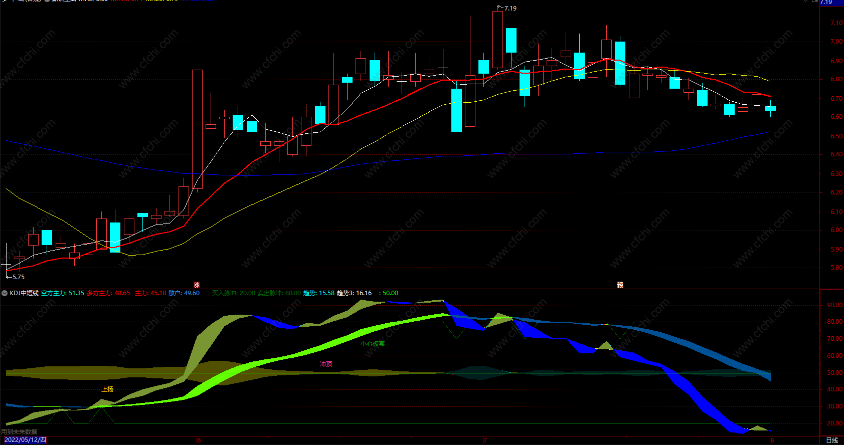The image size is (844, 445).
Task: Click the month 7 marker on time axis
Action: pos(485,440)
